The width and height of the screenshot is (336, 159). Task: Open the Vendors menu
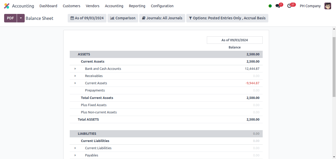[93, 6]
